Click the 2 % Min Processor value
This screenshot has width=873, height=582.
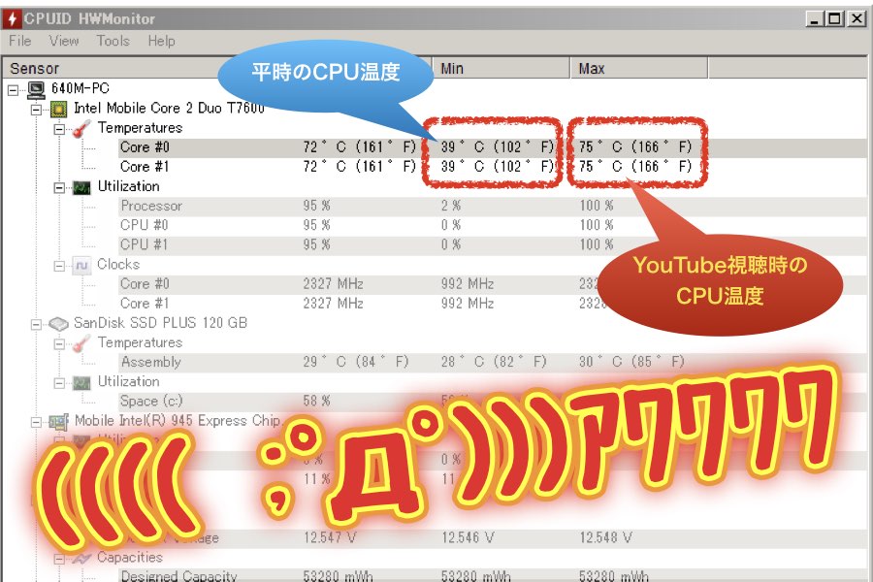coord(451,206)
